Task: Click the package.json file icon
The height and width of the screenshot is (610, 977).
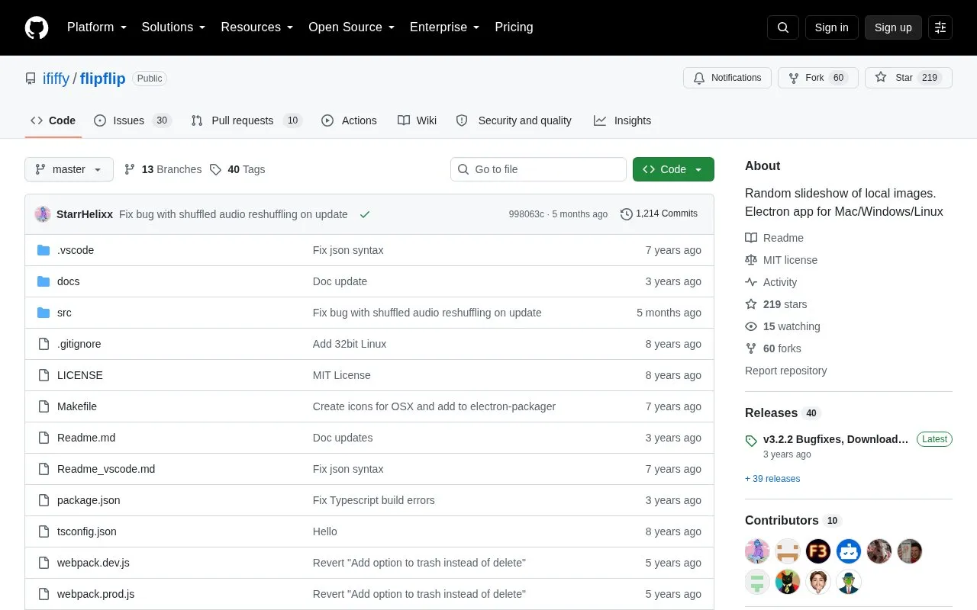Action: tap(44, 500)
